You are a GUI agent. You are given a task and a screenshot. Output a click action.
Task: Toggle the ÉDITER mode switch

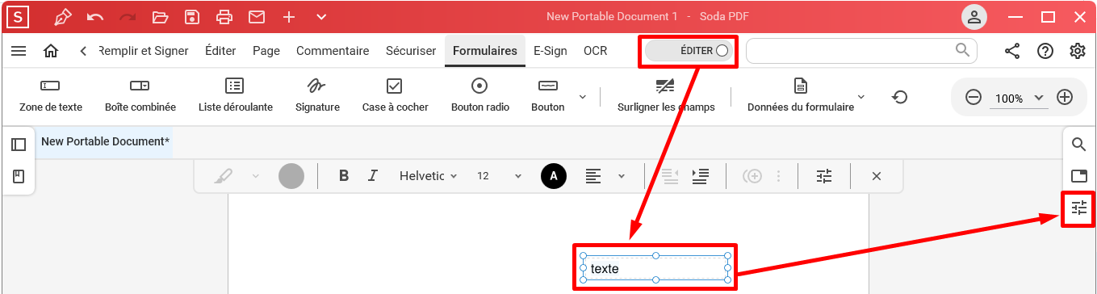(x=689, y=51)
